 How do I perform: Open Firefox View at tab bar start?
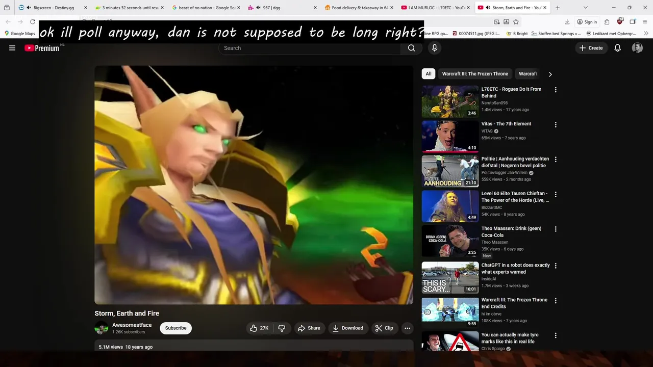point(7,8)
